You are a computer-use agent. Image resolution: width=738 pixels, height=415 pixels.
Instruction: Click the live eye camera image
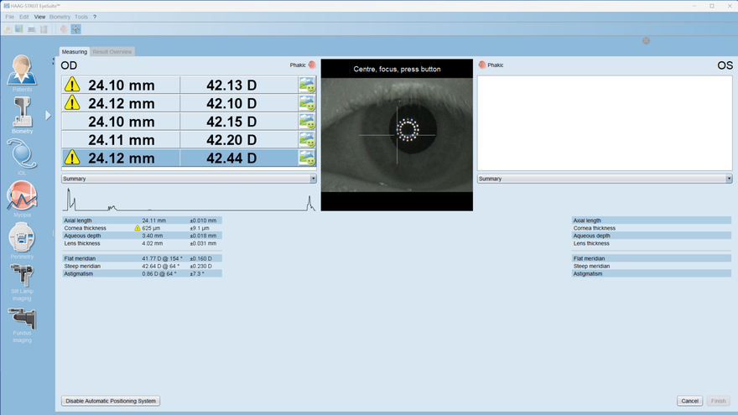click(397, 135)
